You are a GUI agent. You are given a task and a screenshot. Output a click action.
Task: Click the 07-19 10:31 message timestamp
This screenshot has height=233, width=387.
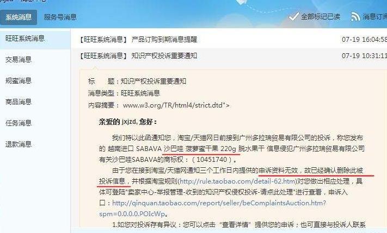pyautogui.click(x=364, y=56)
